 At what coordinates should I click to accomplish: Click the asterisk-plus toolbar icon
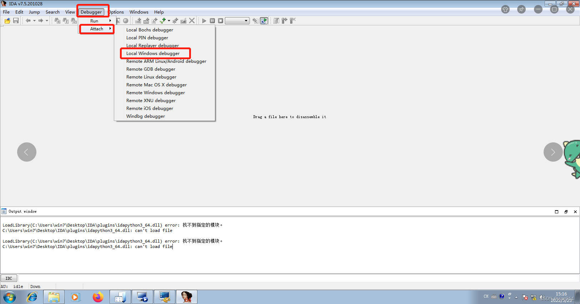click(175, 21)
